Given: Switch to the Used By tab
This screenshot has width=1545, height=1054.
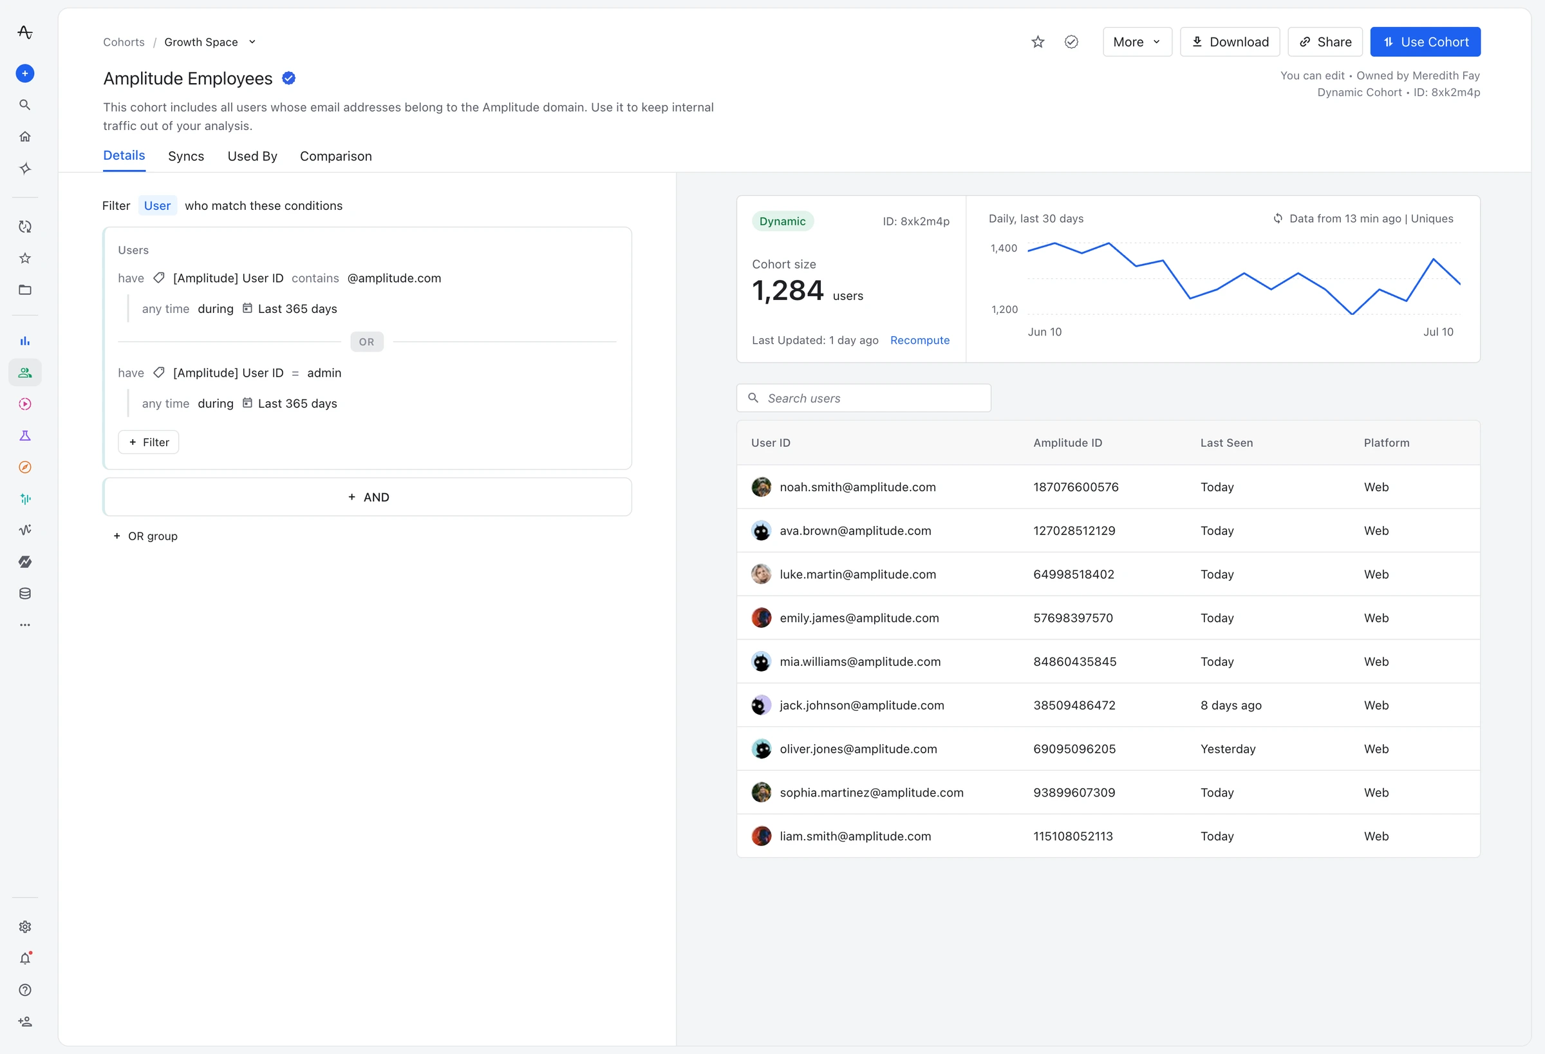Looking at the screenshot, I should (252, 156).
